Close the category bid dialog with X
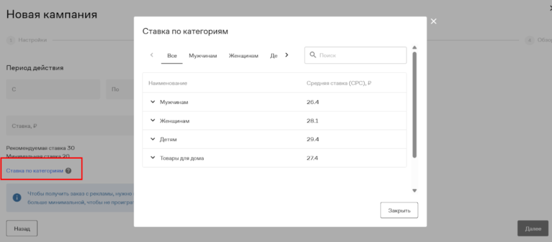Viewport: 552px width, 242px height. click(433, 22)
